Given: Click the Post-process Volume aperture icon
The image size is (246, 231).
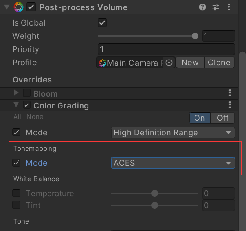Looking at the screenshot, I should (18, 7).
